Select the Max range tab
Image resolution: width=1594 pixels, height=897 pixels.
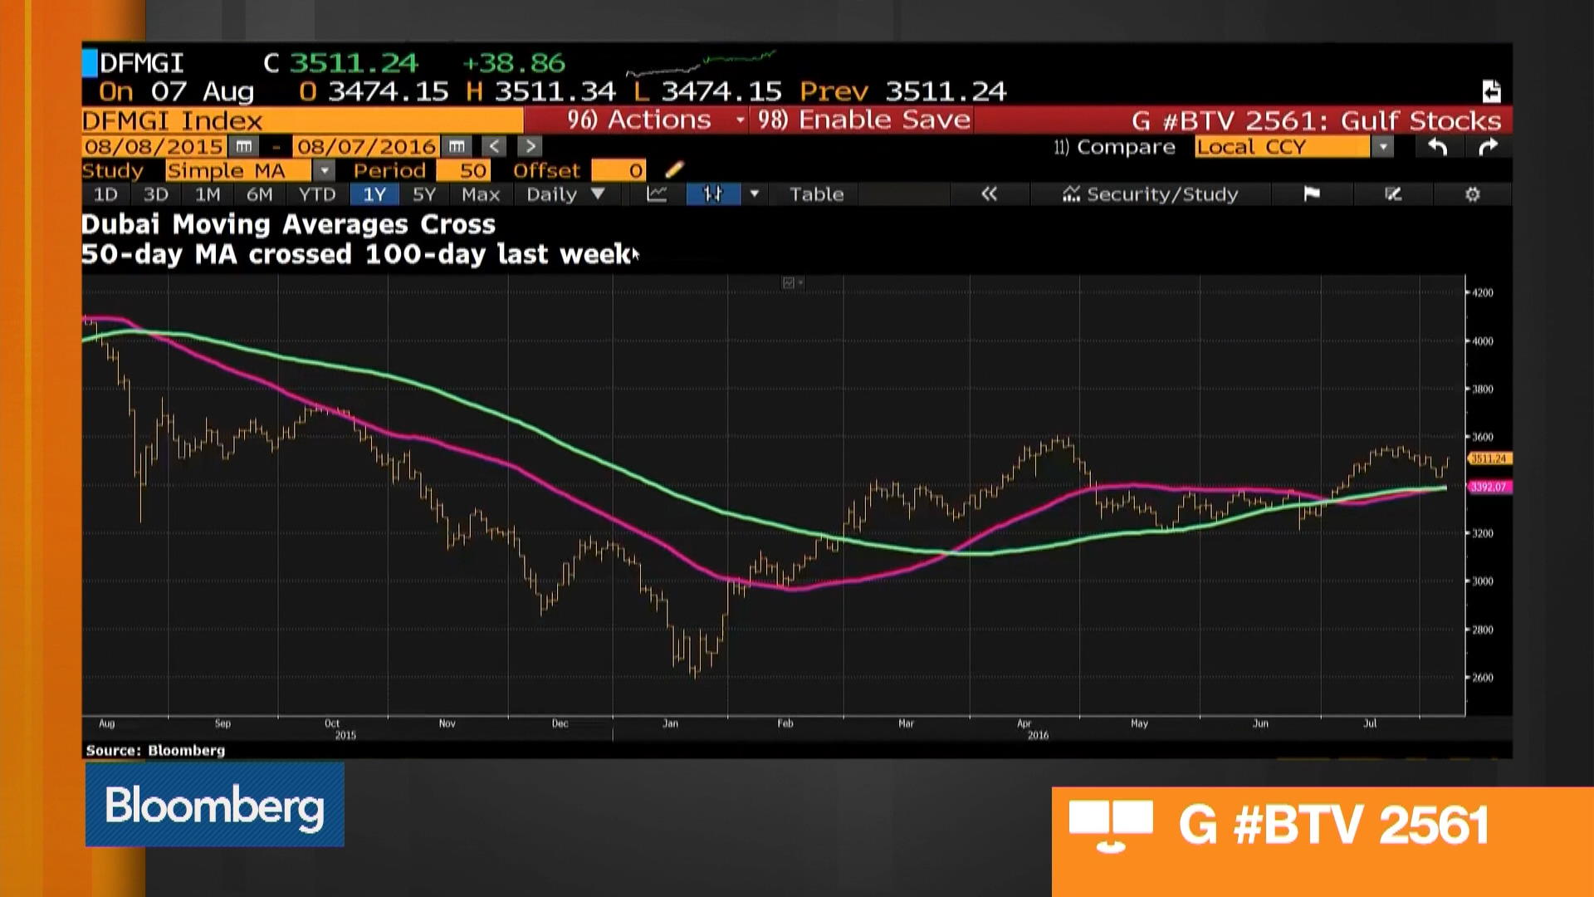click(481, 194)
